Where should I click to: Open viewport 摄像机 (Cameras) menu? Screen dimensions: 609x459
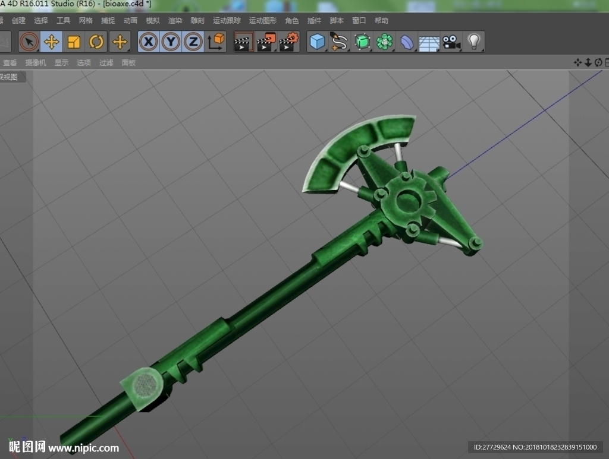35,62
